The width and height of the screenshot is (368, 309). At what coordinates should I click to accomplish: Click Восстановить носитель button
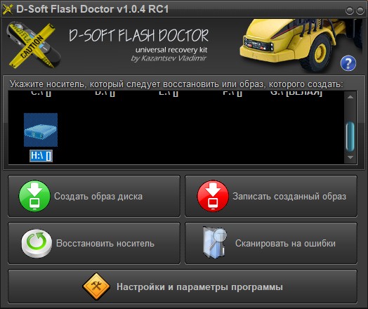pos(94,243)
